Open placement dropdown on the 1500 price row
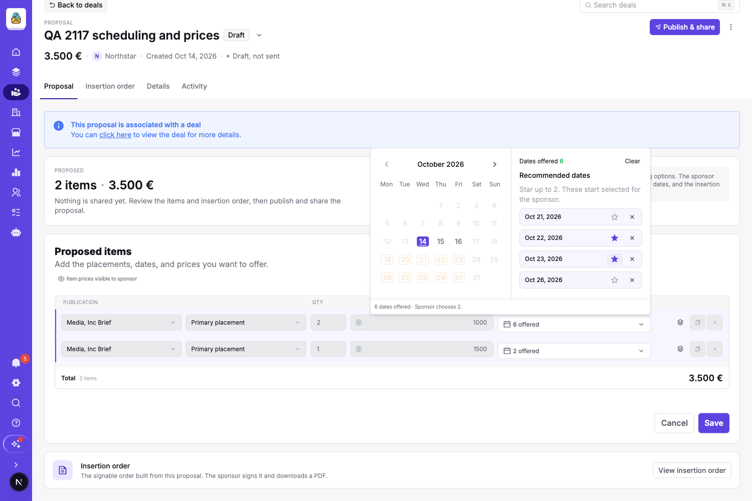The height and width of the screenshot is (501, 752). [246, 349]
